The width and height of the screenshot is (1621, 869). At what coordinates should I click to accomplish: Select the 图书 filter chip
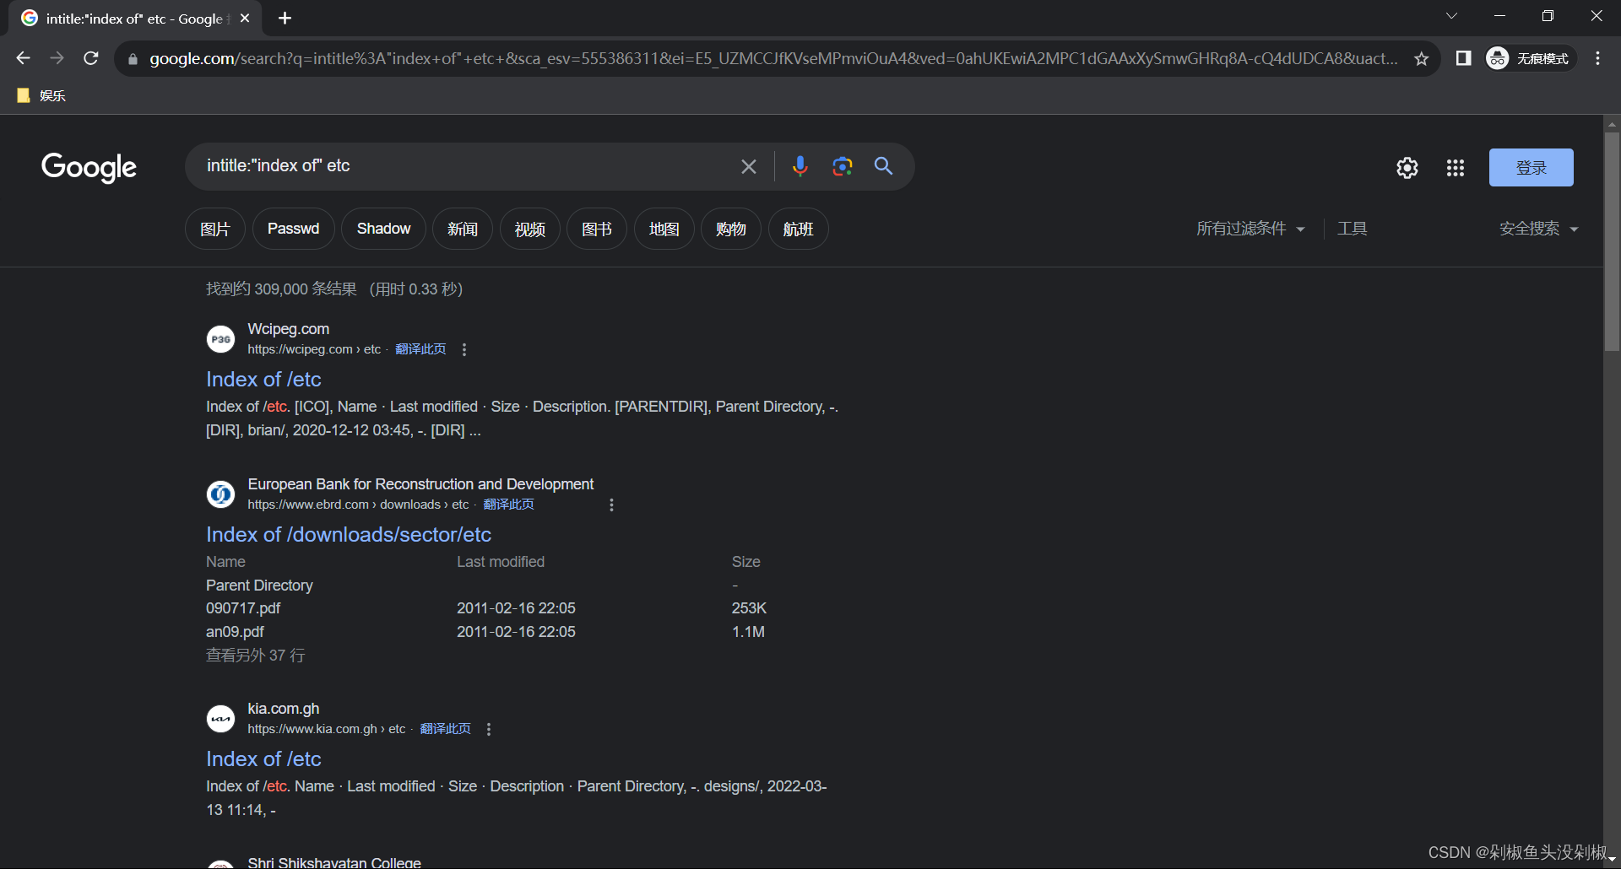[x=597, y=229]
